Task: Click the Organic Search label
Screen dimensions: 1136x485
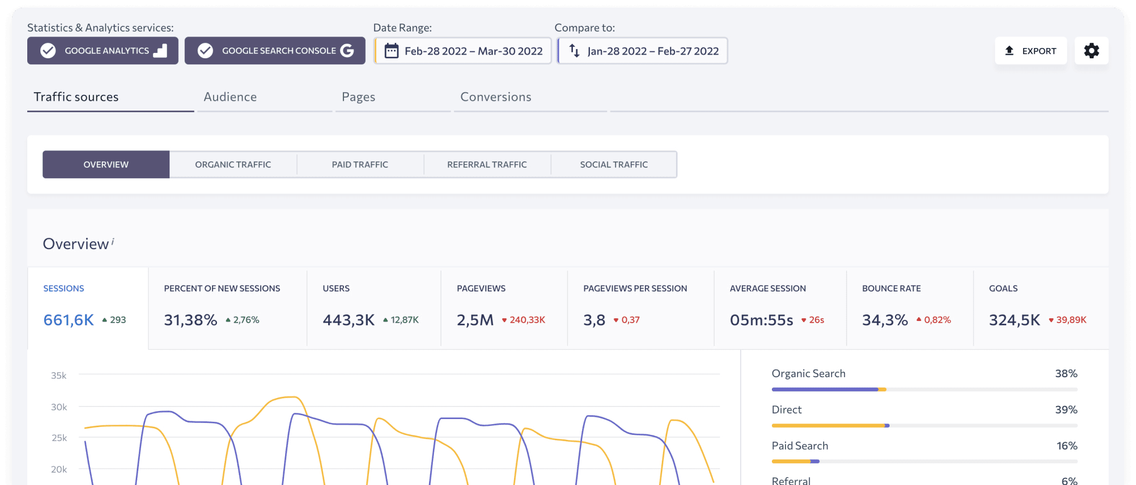Action: (808, 374)
